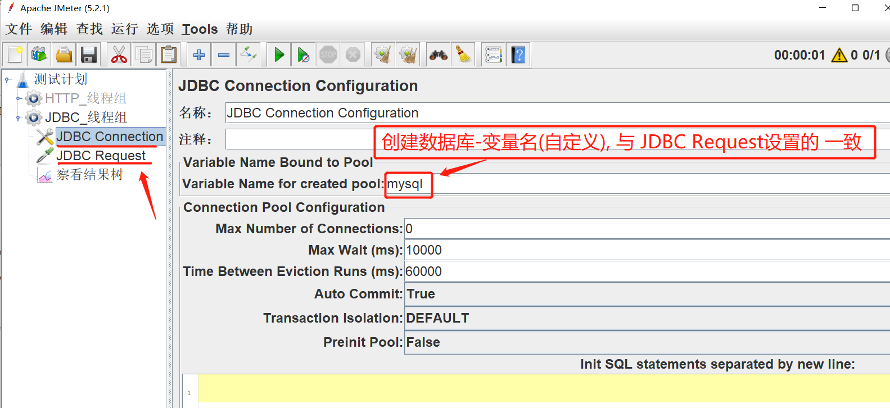Open the 帮助 menu
The width and height of the screenshot is (890, 408).
[x=239, y=29]
